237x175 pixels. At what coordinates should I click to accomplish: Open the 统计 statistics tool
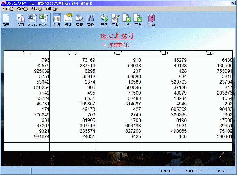coord(68,20)
